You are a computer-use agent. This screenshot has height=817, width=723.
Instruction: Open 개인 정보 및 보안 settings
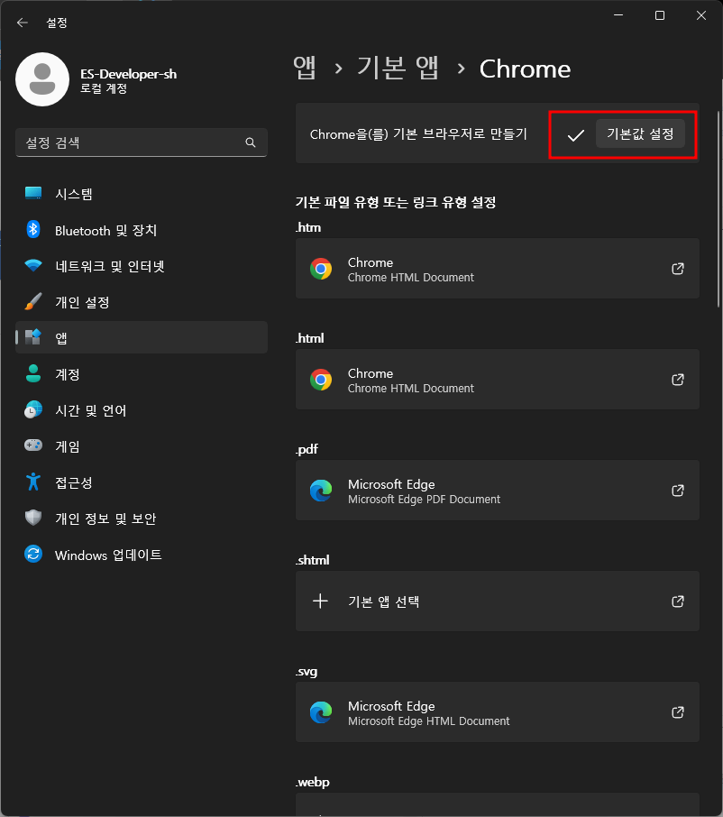142,518
